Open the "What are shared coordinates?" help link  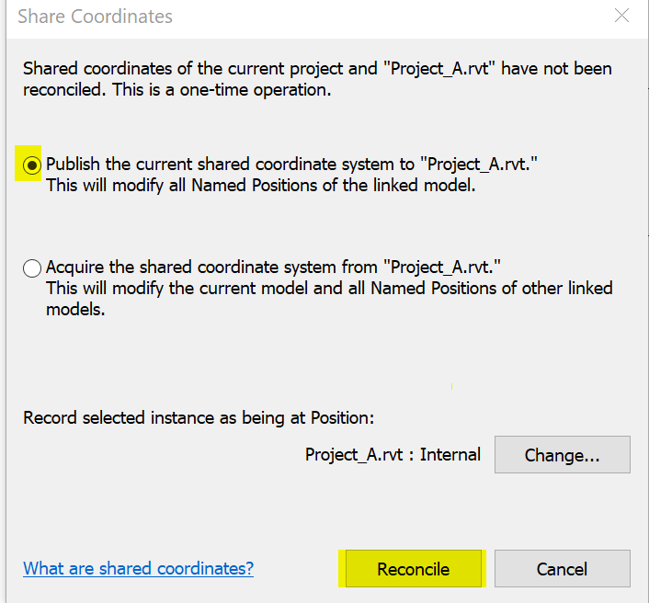click(138, 568)
